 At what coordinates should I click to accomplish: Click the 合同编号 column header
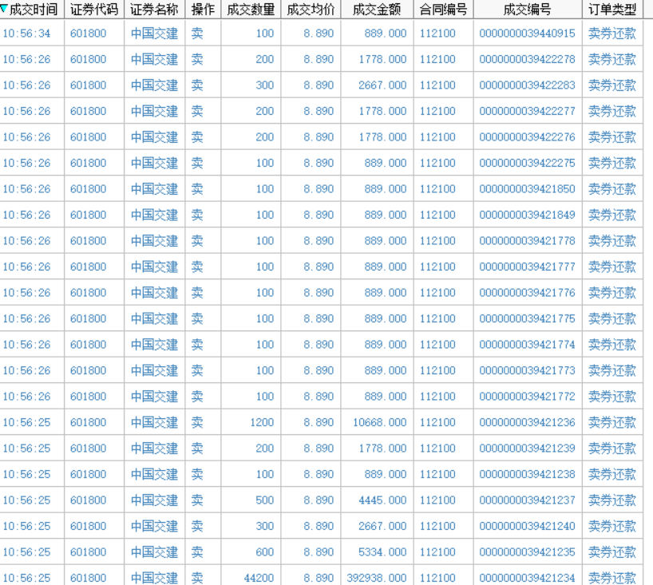[444, 9]
